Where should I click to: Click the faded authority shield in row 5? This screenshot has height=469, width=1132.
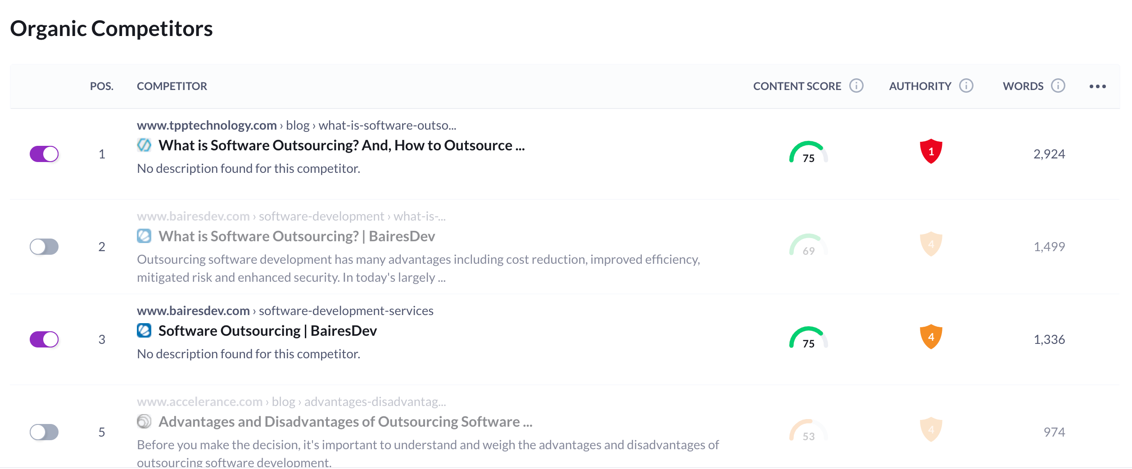[931, 429]
